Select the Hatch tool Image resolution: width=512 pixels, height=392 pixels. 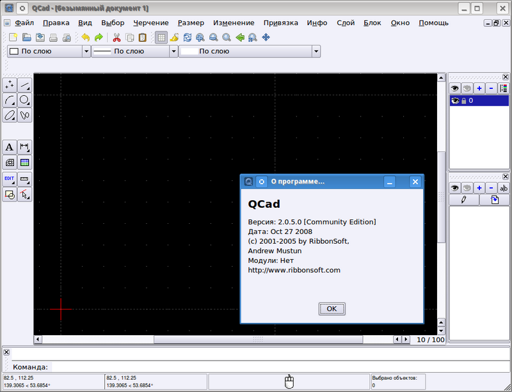point(10,162)
